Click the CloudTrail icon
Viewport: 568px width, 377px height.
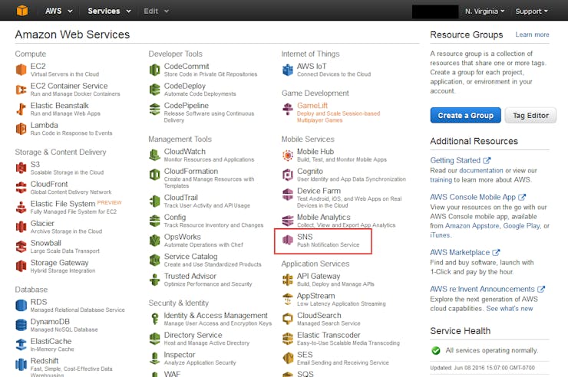tap(155, 201)
